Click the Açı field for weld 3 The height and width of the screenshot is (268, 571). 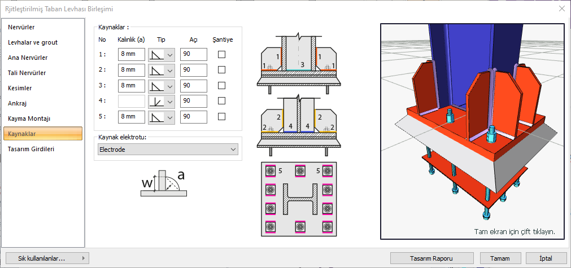tap(193, 86)
